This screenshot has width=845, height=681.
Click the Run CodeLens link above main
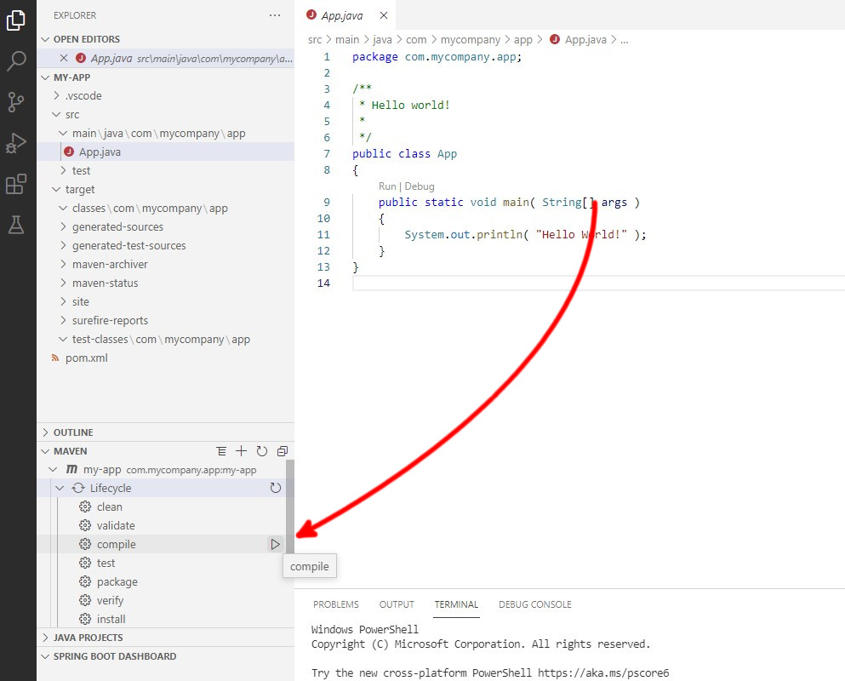(x=387, y=186)
